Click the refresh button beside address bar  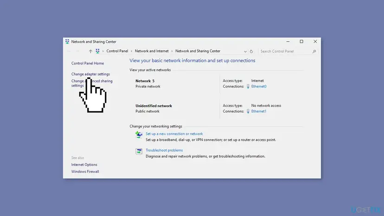[x=251, y=51]
